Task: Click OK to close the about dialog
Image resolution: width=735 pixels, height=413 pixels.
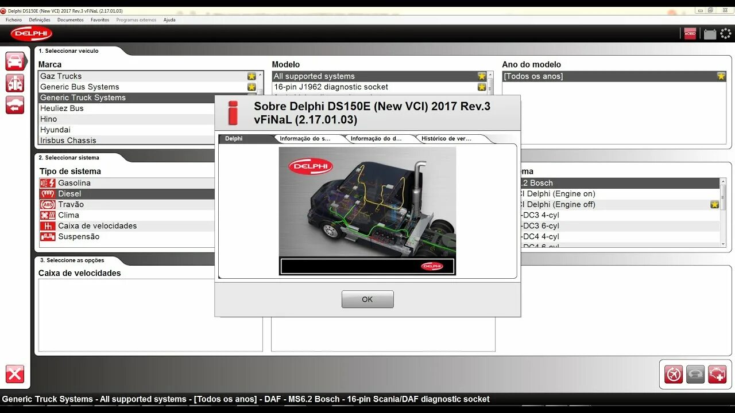Action: pos(367,299)
